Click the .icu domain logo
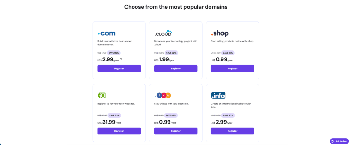 [163, 95]
